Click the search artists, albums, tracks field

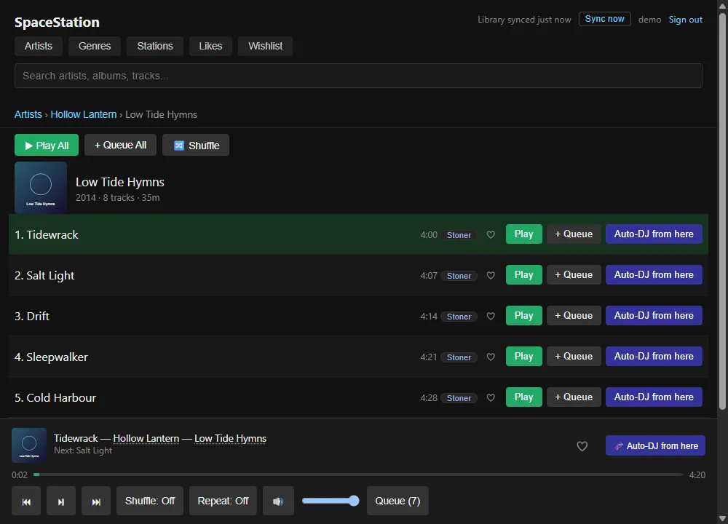[358, 76]
